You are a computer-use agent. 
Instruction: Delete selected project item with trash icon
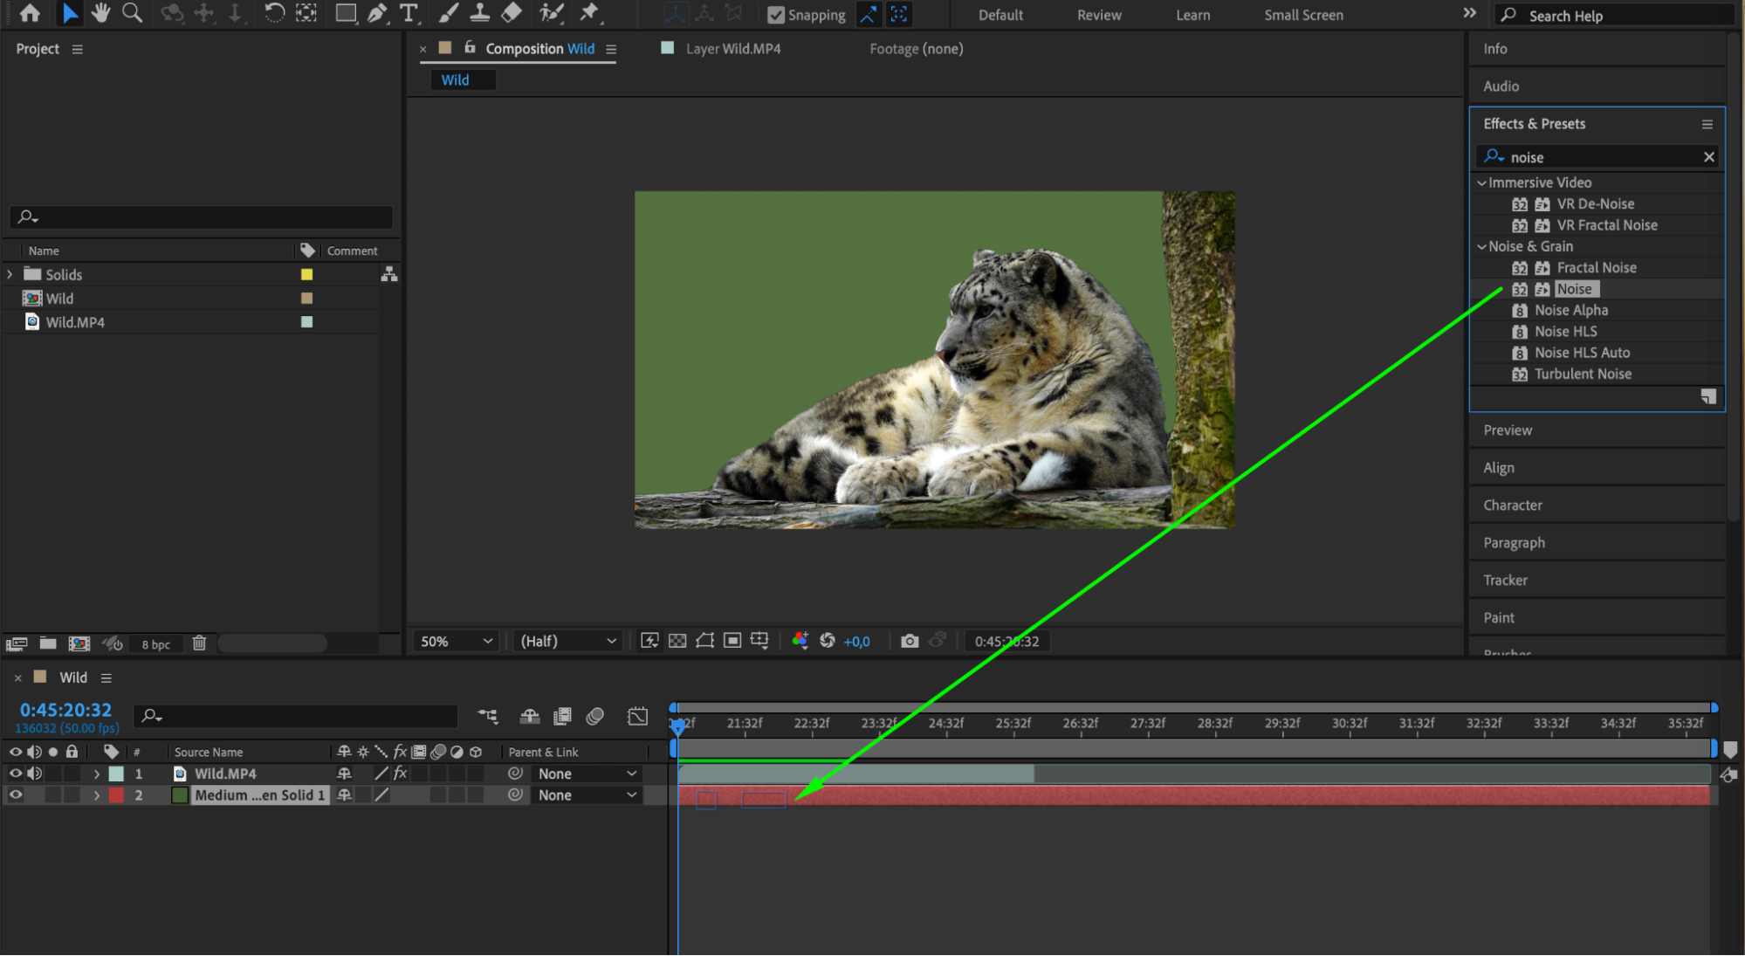tap(199, 643)
